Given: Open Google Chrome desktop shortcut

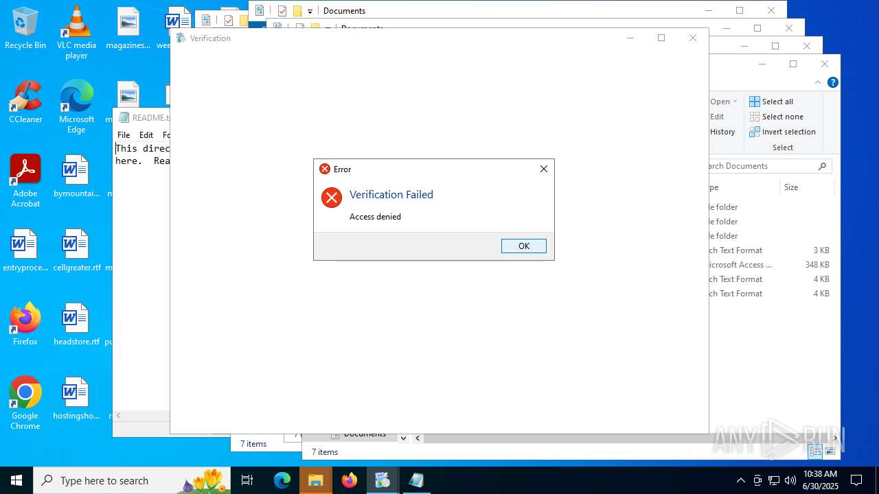Looking at the screenshot, I should [25, 403].
